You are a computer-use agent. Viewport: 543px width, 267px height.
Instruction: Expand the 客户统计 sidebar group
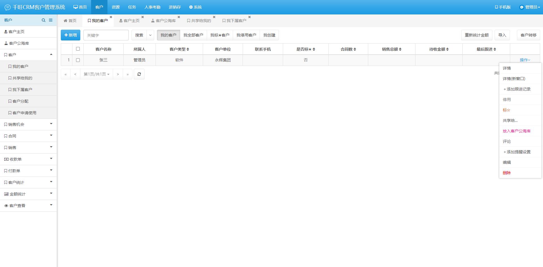coord(28,182)
